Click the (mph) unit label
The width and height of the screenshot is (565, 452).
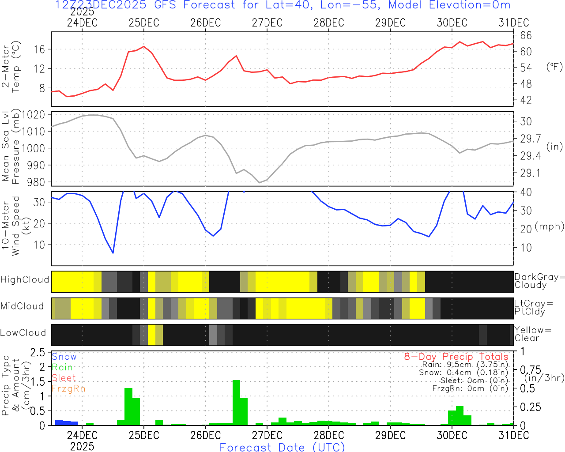[x=549, y=226]
